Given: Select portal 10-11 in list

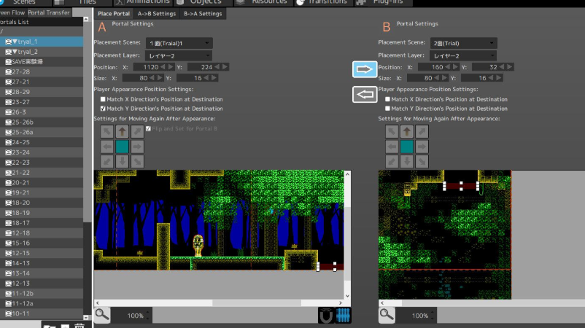Looking at the screenshot, I should (42, 313).
